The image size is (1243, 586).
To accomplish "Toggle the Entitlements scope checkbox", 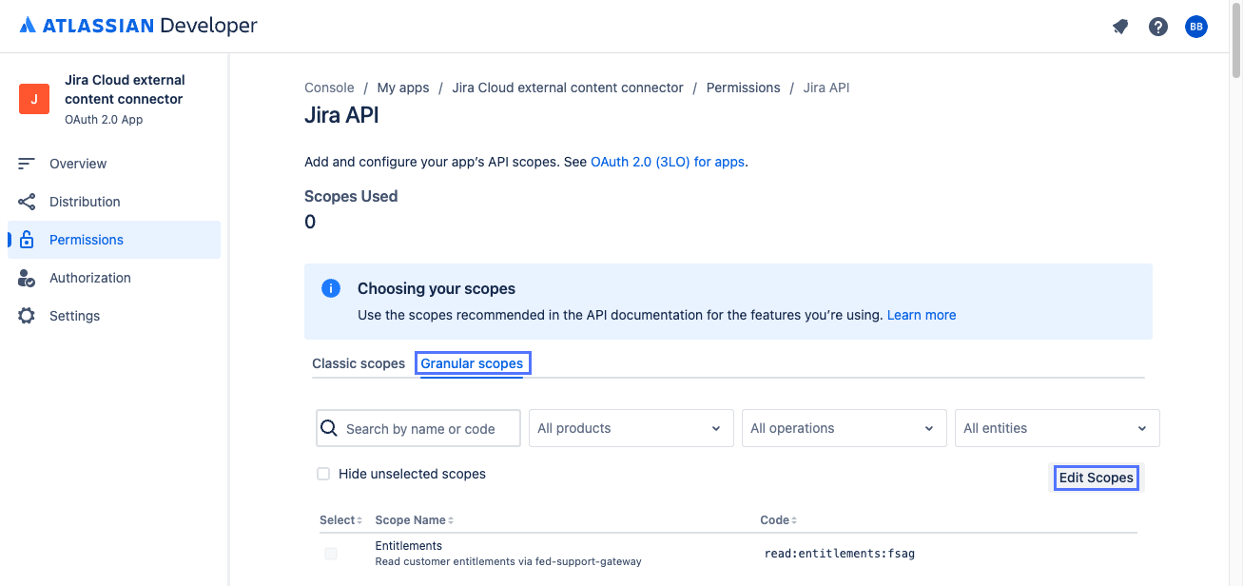I will point(331,554).
